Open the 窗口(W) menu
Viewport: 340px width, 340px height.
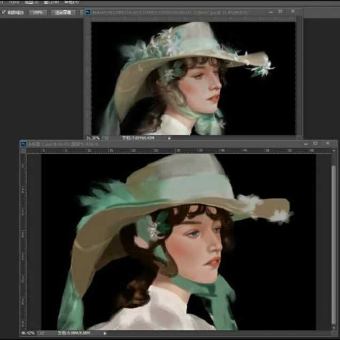[x=51, y=2]
